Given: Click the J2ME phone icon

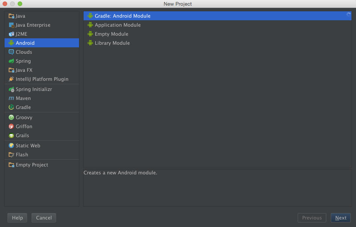Looking at the screenshot, I should (11, 34).
